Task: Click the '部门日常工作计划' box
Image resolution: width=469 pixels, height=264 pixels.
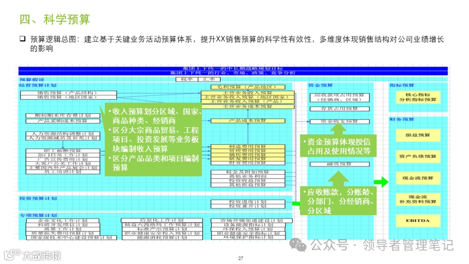Action: [x=63, y=155]
